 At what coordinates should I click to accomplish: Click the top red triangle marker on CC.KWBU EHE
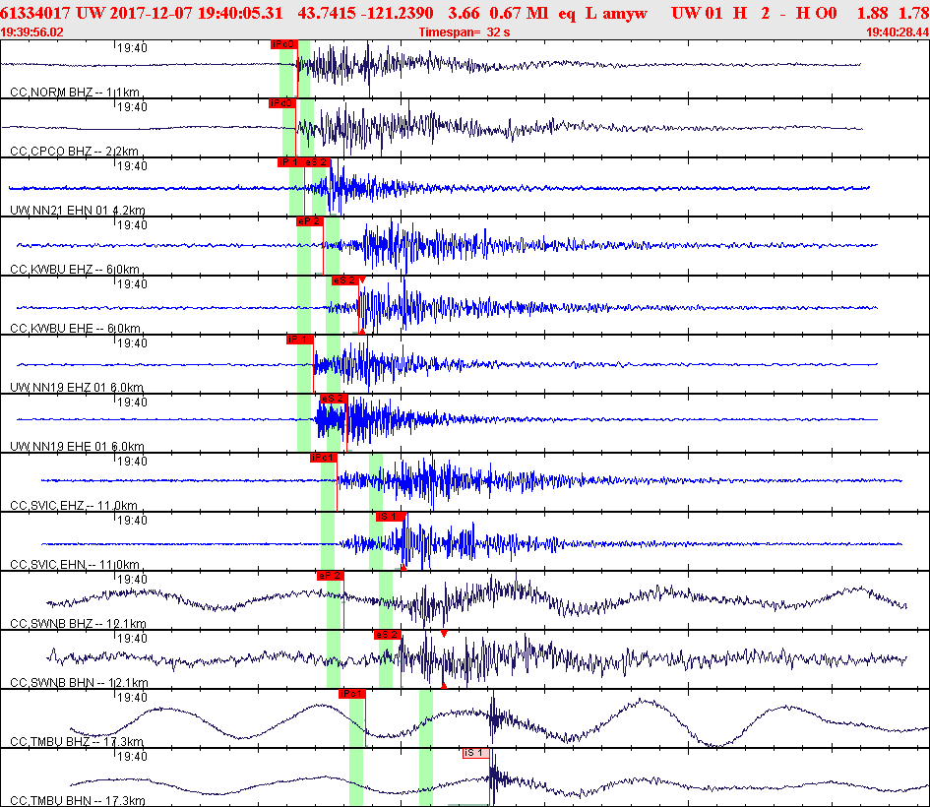(362, 279)
